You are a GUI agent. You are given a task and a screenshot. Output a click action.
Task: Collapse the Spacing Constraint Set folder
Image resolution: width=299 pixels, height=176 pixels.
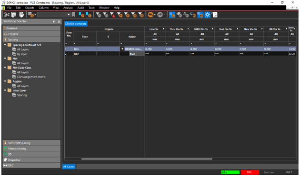[x=5, y=45]
